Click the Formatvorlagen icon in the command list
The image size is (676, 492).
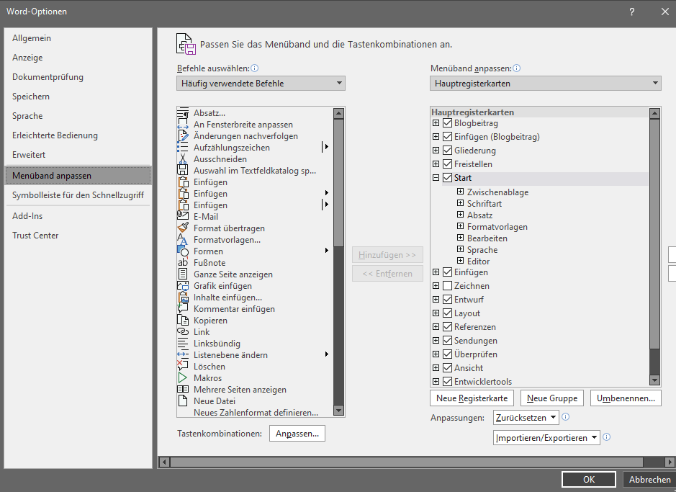pos(183,240)
